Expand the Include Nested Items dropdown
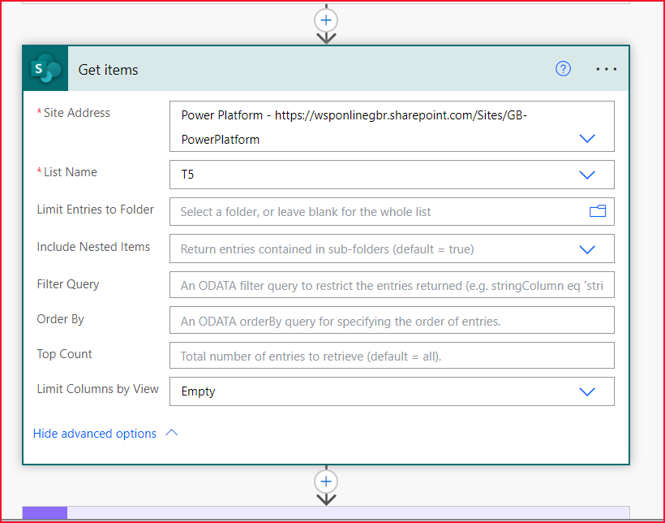 click(587, 249)
